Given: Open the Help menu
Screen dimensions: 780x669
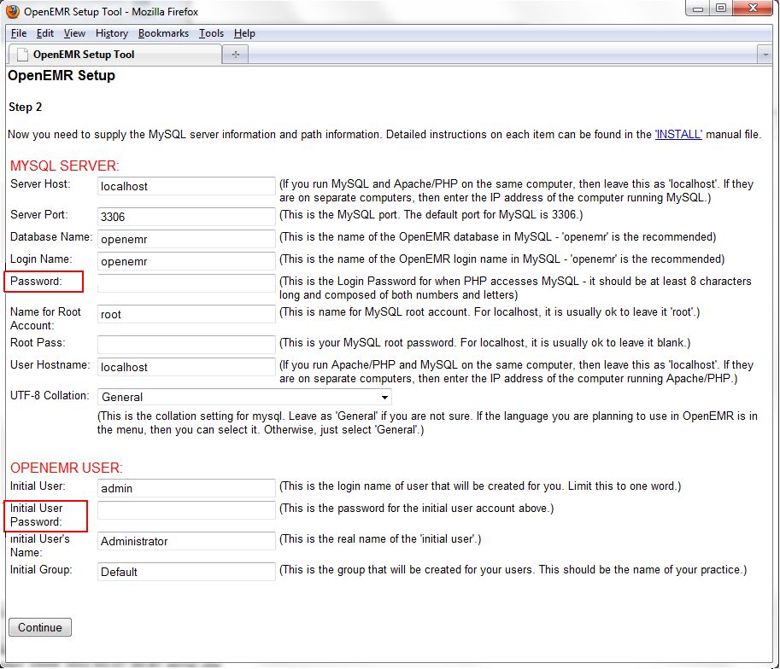Looking at the screenshot, I should pyautogui.click(x=244, y=33).
